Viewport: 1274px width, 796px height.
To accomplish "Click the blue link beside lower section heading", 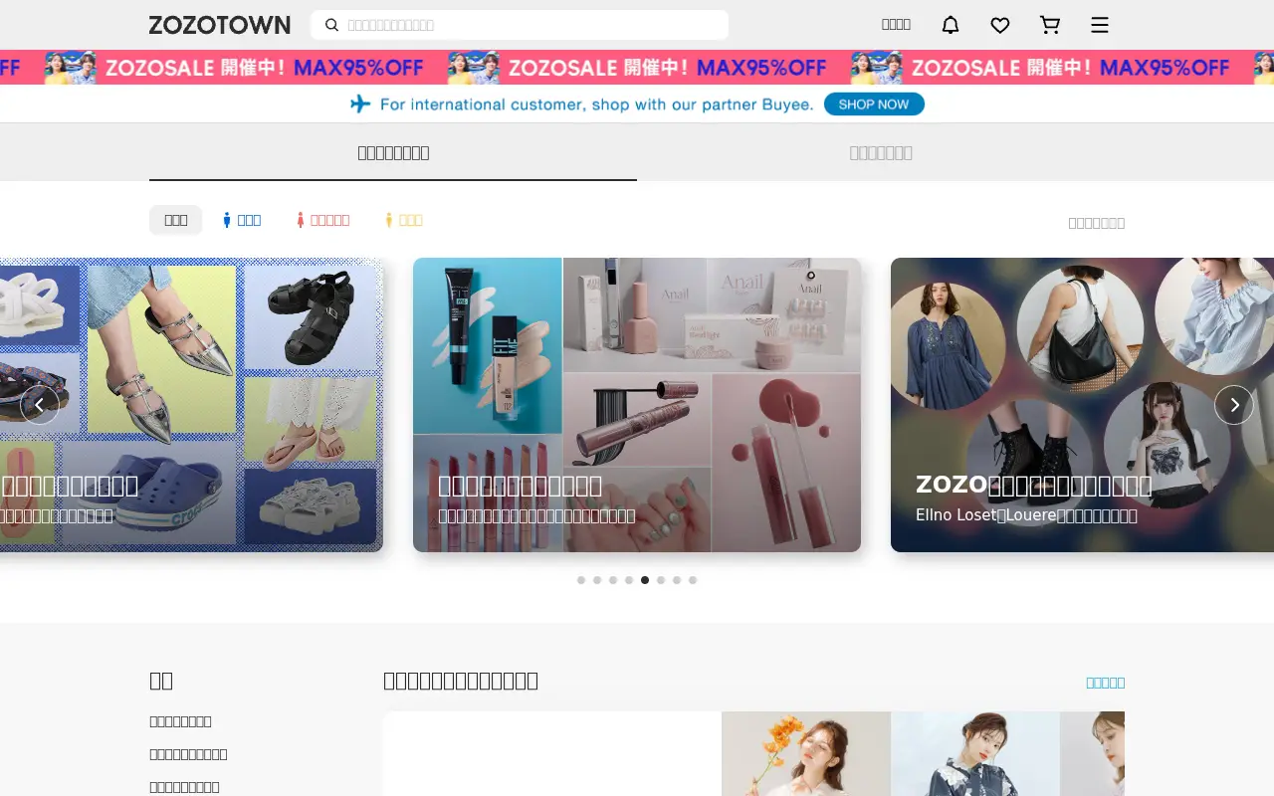I will [x=1105, y=683].
